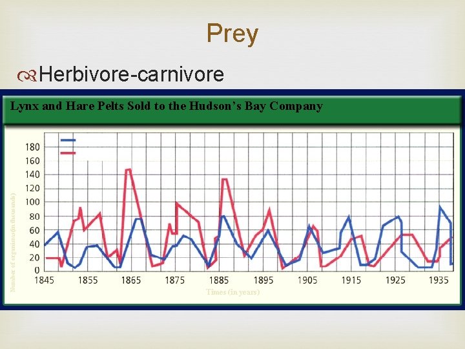This screenshot has width=465, height=349.
Task: Click y-axis label 120
Action: 33,189
